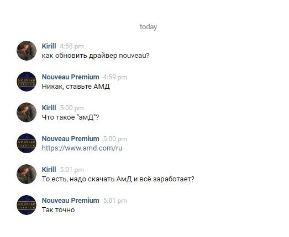Viewport: 289px width, 237px height.
Task: Select the message "как обновить драйвер nouveau?"
Action: 96,56
